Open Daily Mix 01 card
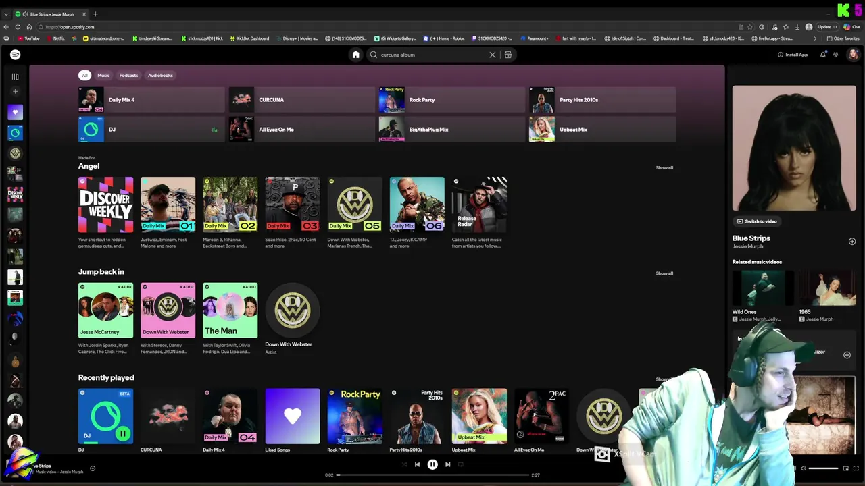Viewport: 865px width, 486px height. [168, 213]
